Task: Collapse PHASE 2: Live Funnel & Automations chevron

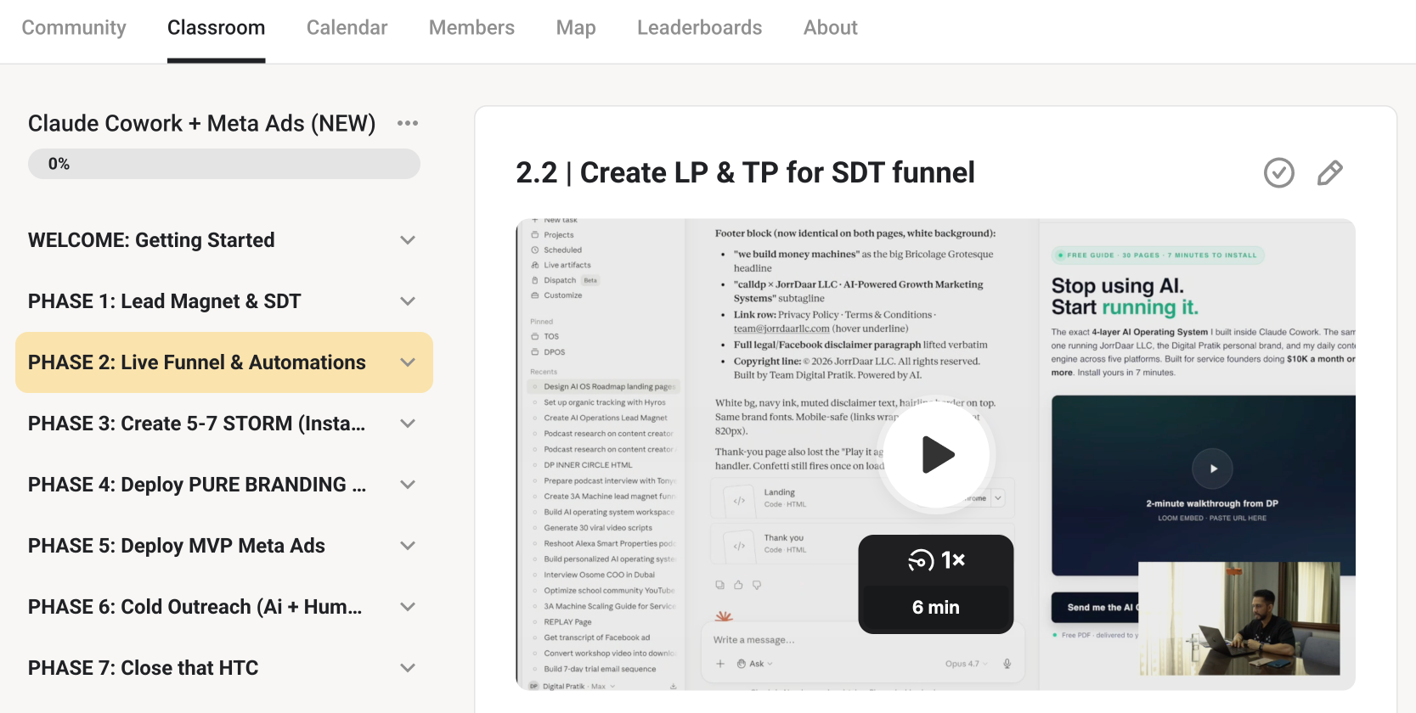Action: [408, 362]
